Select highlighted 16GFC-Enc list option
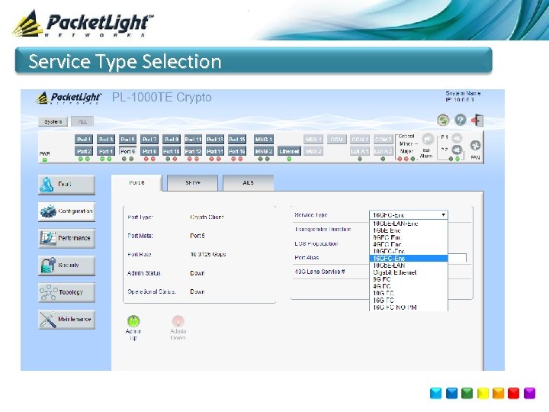Viewport: 549px width, 412px height. pyautogui.click(x=409, y=259)
